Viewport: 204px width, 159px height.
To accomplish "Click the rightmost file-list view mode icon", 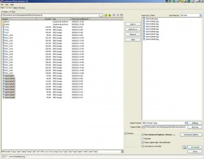I will [x=122, y=15].
